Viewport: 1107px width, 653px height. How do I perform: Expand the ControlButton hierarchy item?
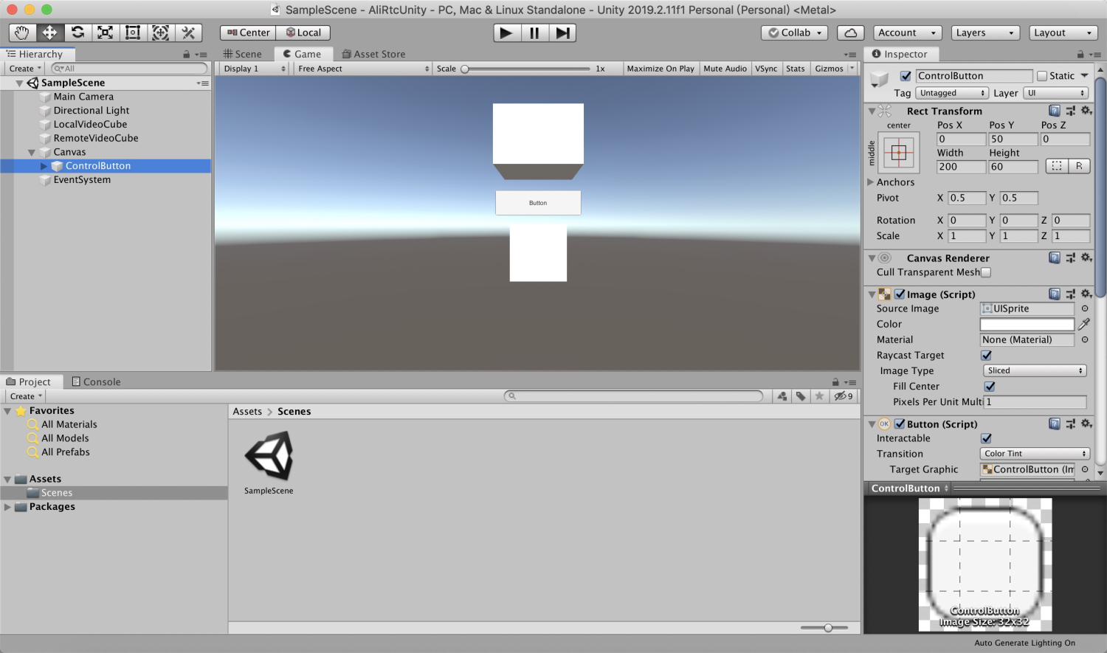coord(44,166)
